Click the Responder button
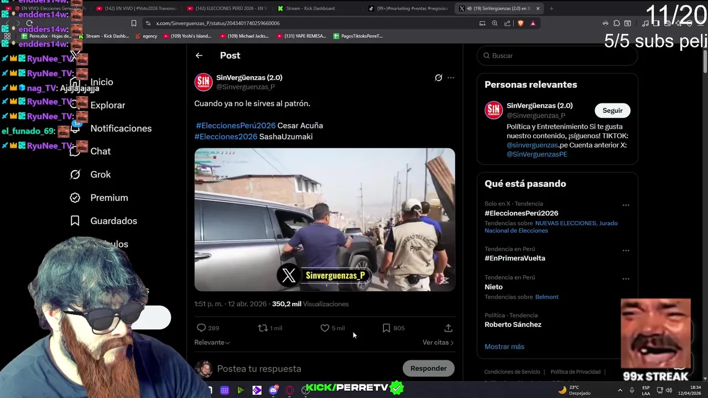This screenshot has width=708, height=398. click(428, 368)
